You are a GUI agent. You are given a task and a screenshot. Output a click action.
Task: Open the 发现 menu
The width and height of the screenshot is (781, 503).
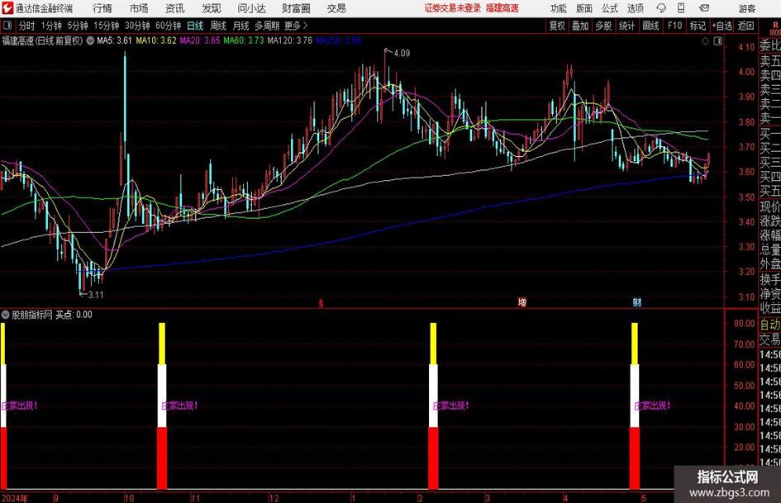pos(212,8)
